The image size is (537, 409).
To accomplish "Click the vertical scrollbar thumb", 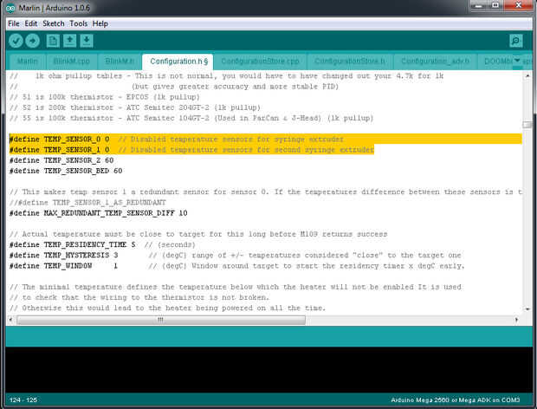I will coord(527,125).
